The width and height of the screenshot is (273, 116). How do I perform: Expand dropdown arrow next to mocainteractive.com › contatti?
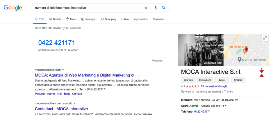click(74, 103)
